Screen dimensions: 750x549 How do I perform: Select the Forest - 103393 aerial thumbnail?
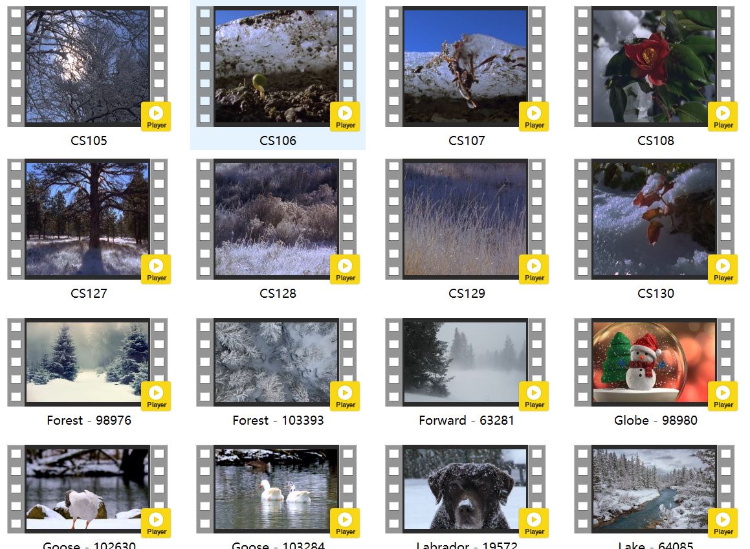click(x=276, y=361)
